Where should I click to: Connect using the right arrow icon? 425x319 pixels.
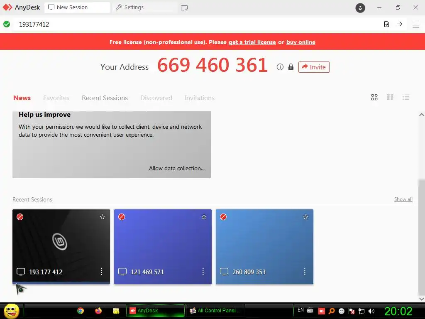(x=399, y=24)
